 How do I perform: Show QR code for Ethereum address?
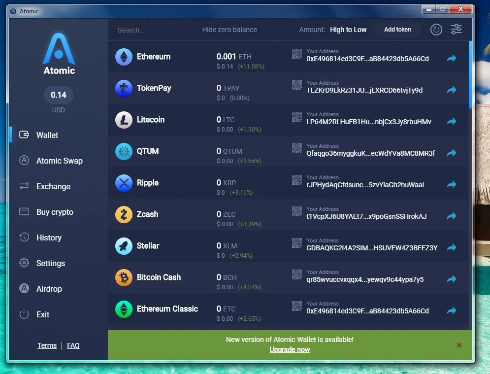(297, 54)
